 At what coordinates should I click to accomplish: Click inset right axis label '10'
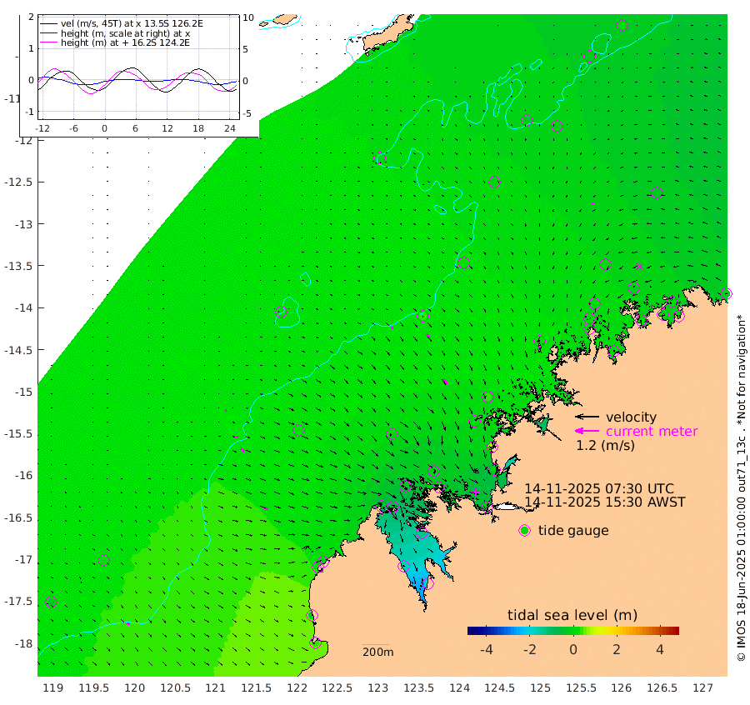point(248,18)
